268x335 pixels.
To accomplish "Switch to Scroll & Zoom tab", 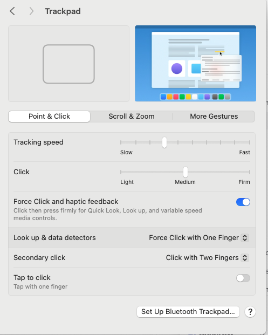I will tap(132, 117).
